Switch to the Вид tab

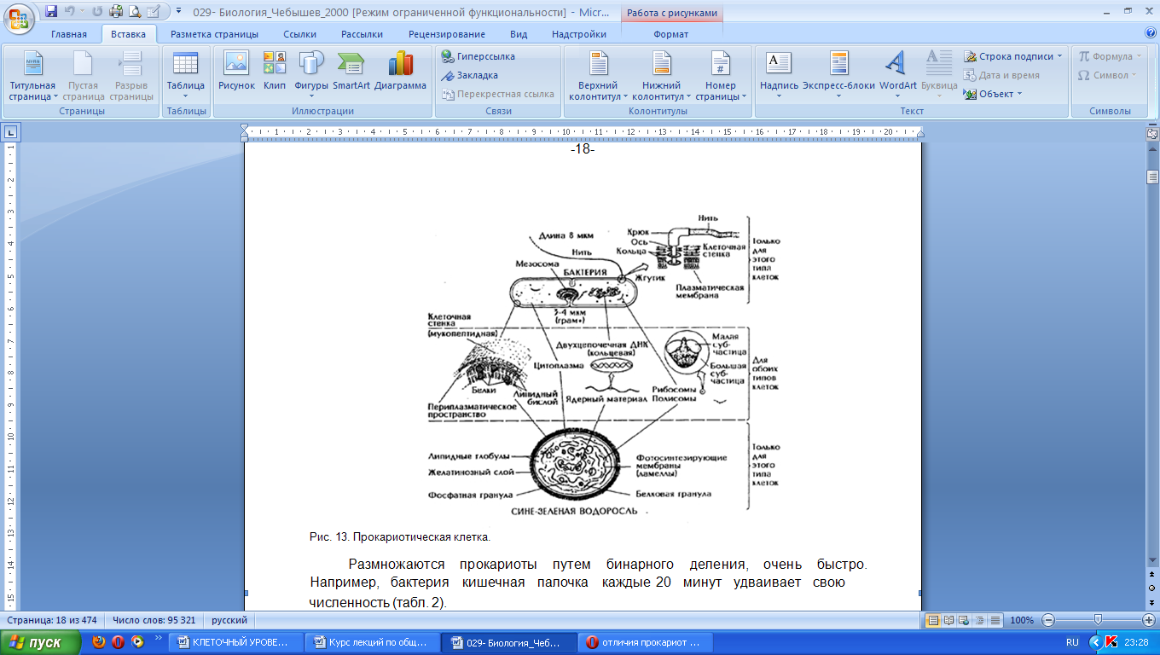[x=519, y=34]
